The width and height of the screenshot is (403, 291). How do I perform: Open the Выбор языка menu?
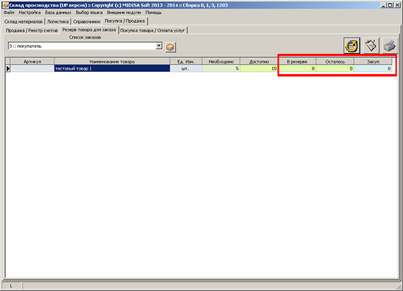(90, 13)
